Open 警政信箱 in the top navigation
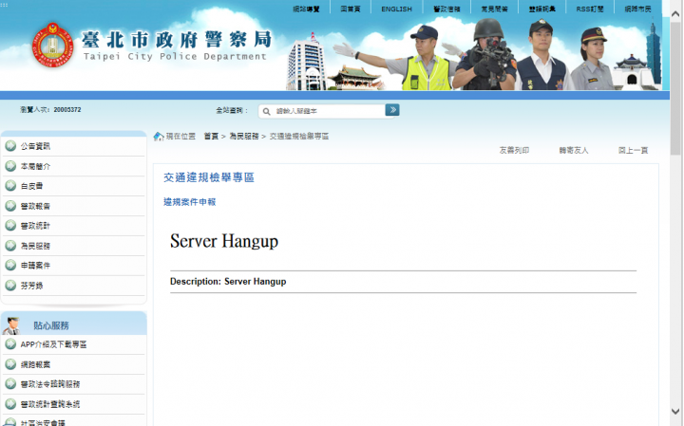Image resolution: width=684 pixels, height=426 pixels. point(446,9)
